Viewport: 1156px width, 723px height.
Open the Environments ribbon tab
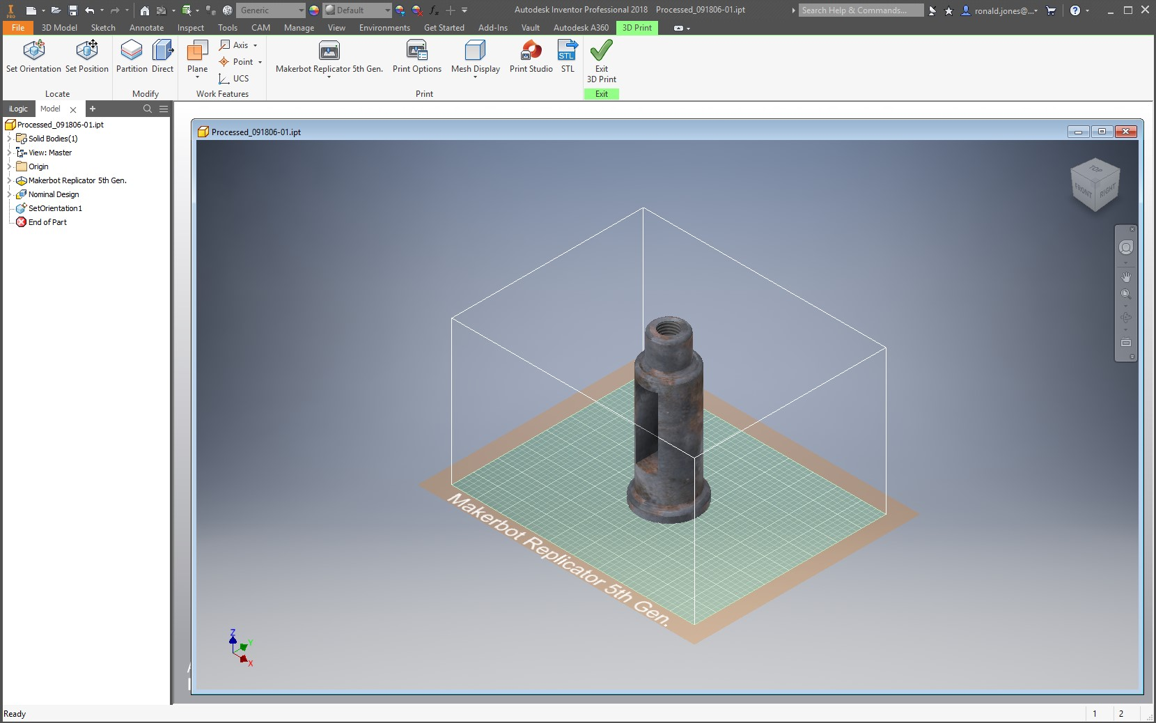click(x=384, y=28)
